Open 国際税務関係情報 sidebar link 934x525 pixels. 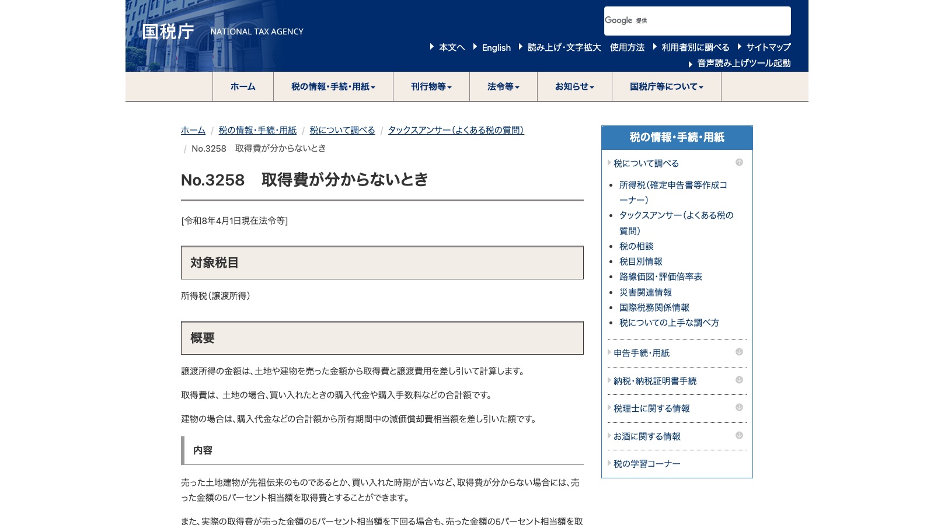tap(654, 307)
